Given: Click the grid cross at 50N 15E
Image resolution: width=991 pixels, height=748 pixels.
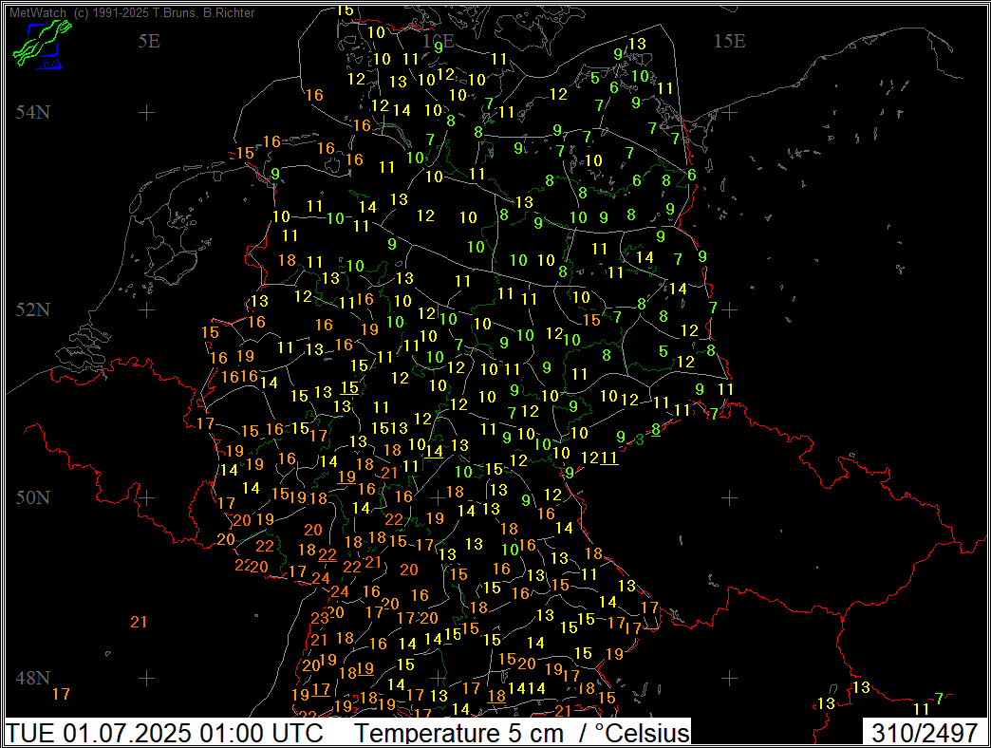Looking at the screenshot, I should 729,497.
